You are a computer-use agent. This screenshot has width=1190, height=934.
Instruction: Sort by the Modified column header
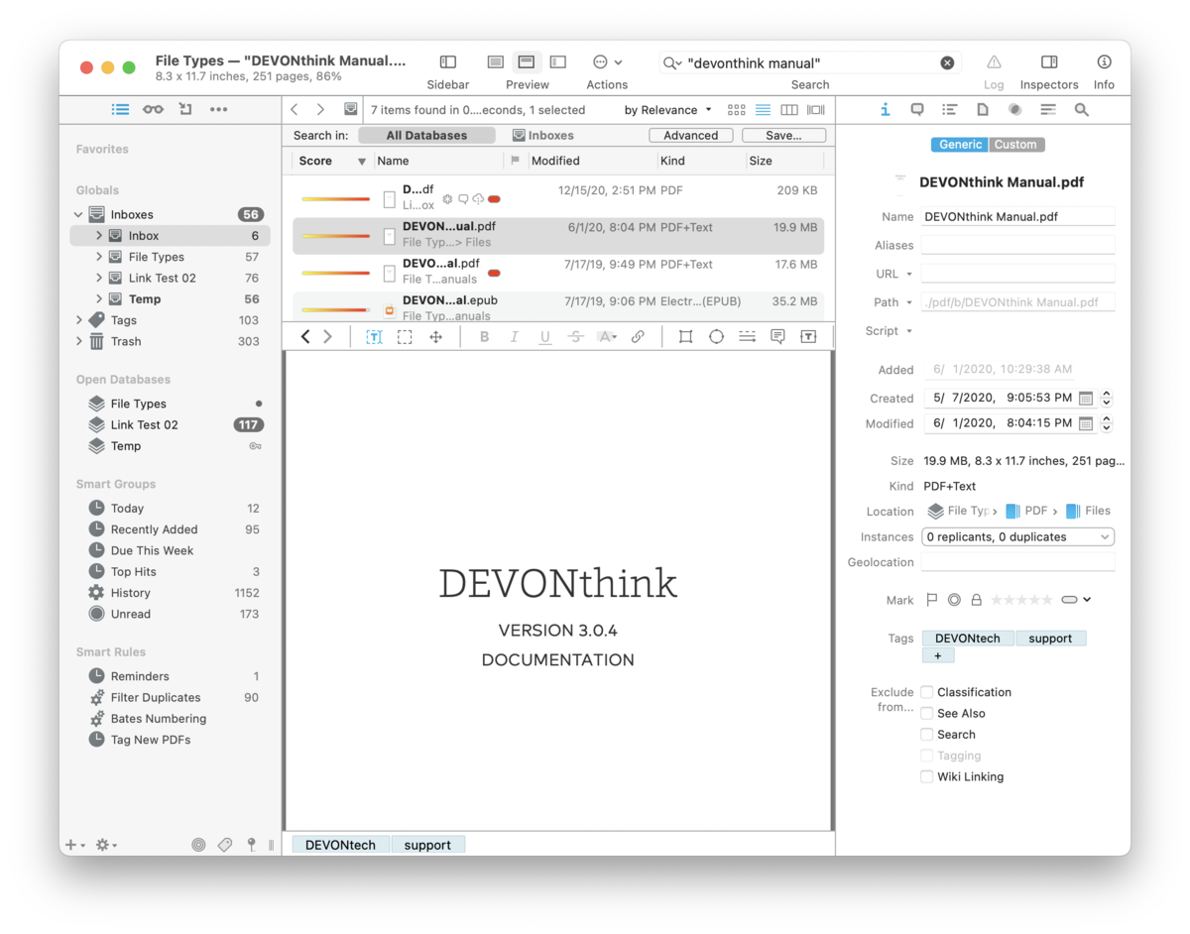click(591, 161)
